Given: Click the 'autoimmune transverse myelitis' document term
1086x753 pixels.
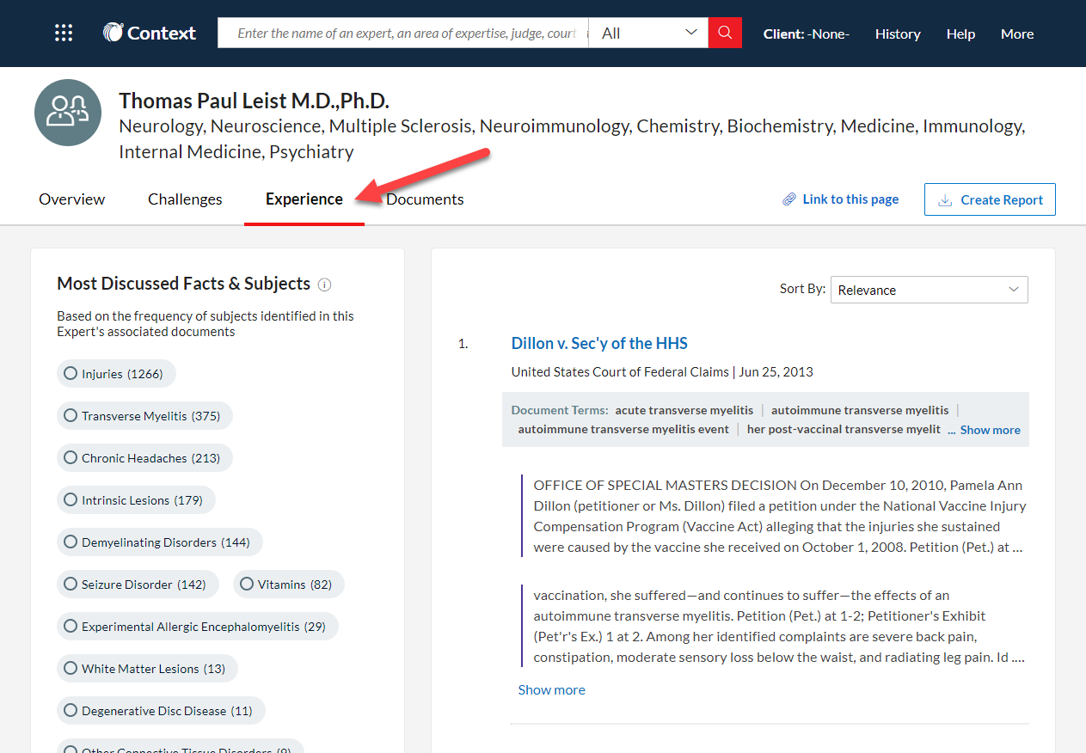Looking at the screenshot, I should [860, 410].
